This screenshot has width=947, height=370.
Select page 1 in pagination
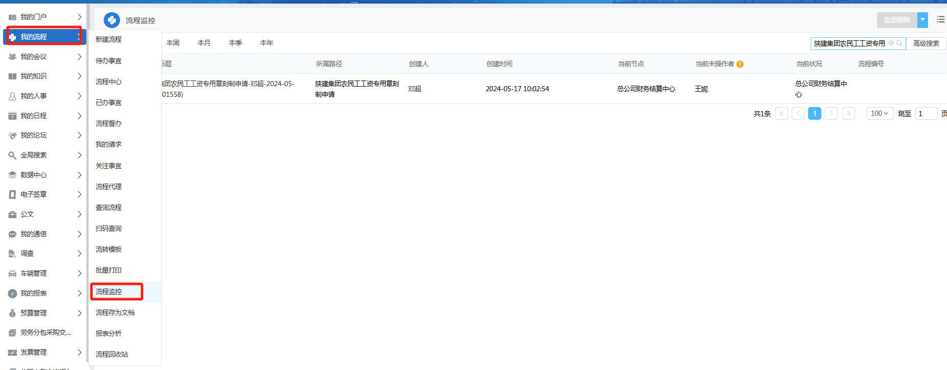point(815,114)
